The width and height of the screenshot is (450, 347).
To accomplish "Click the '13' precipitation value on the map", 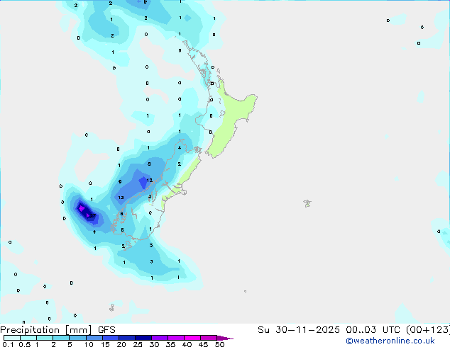I will [121, 198].
